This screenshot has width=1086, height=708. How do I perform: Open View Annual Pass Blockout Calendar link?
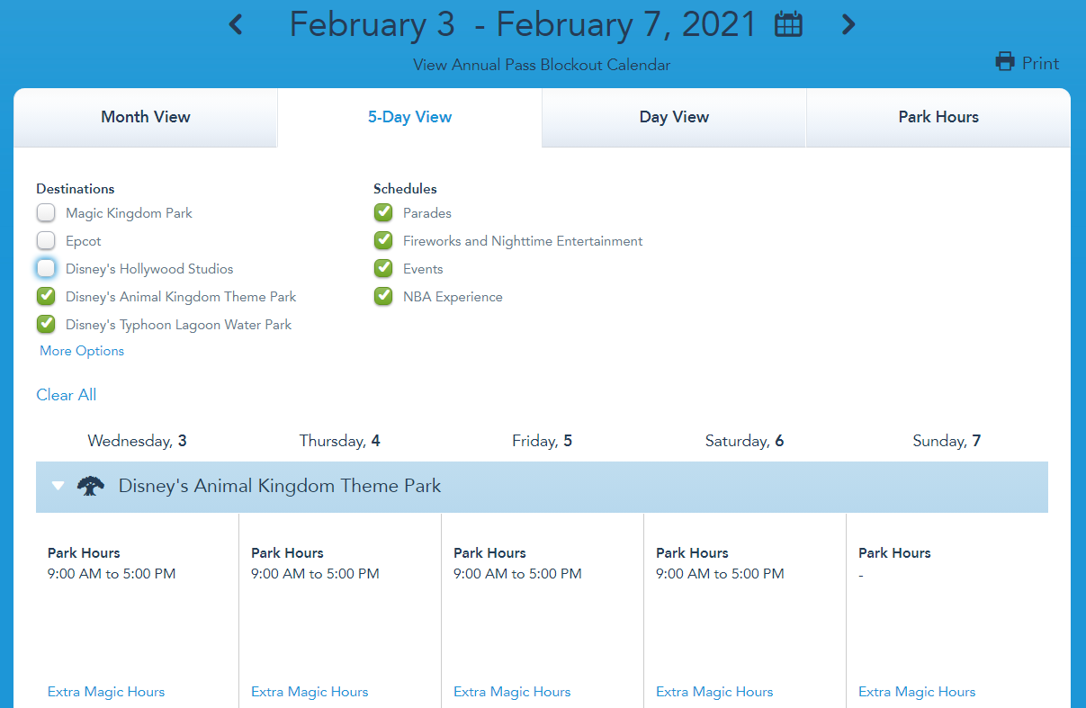(542, 65)
